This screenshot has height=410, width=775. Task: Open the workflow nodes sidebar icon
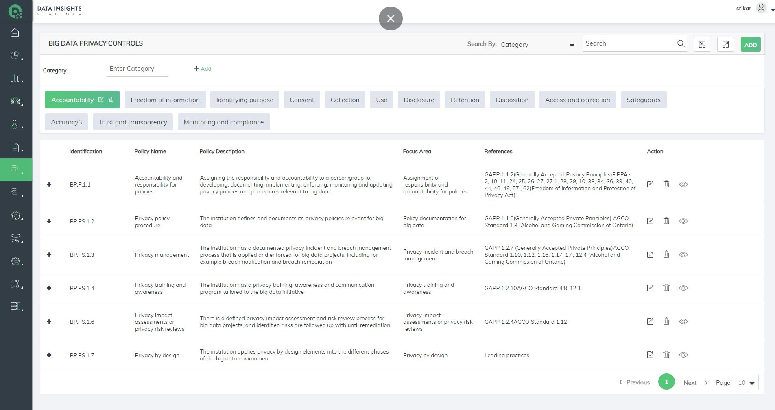(x=15, y=284)
